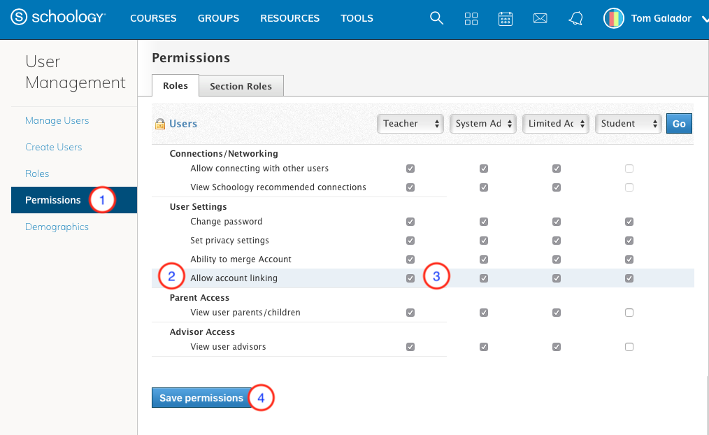Expand the Limited Access role dropdown
The image size is (709, 435).
(x=555, y=123)
